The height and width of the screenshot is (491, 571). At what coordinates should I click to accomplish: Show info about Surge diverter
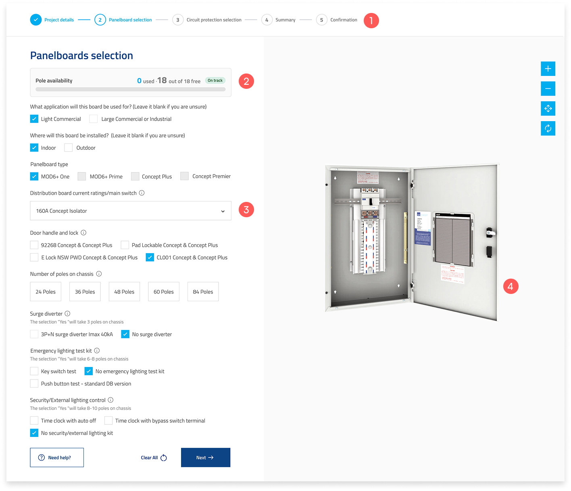[x=67, y=313]
